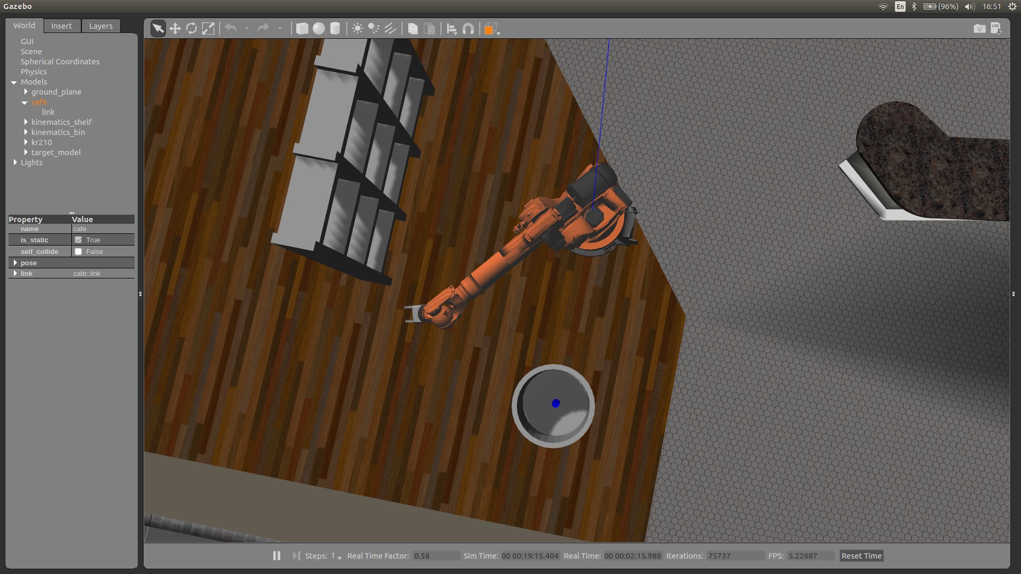Open the system Wi-Fi indicator
The height and width of the screenshot is (574, 1021).
[x=883, y=6]
